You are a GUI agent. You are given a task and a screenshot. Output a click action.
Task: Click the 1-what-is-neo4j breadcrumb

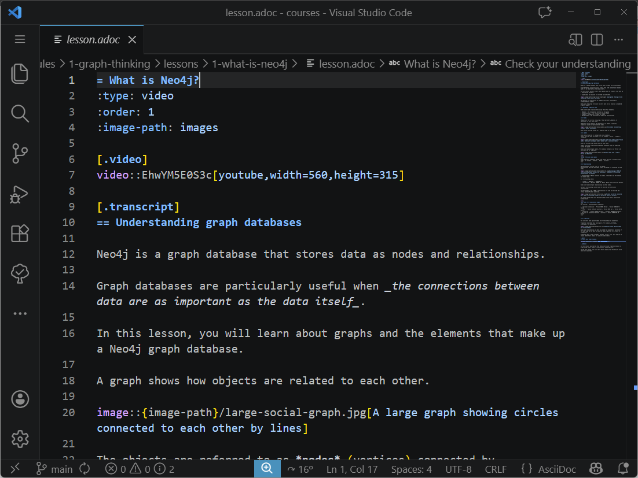pos(250,64)
